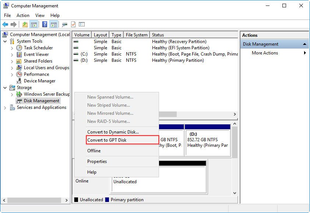Image resolution: width=310 pixels, height=213 pixels.
Task: Open the Help menu in menu bar
Action: [55, 15]
